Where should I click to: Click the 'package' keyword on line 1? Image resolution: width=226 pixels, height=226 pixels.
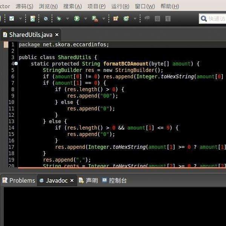point(29,45)
